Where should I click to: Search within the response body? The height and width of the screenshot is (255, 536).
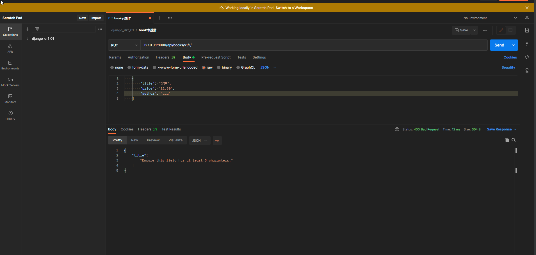point(514,140)
